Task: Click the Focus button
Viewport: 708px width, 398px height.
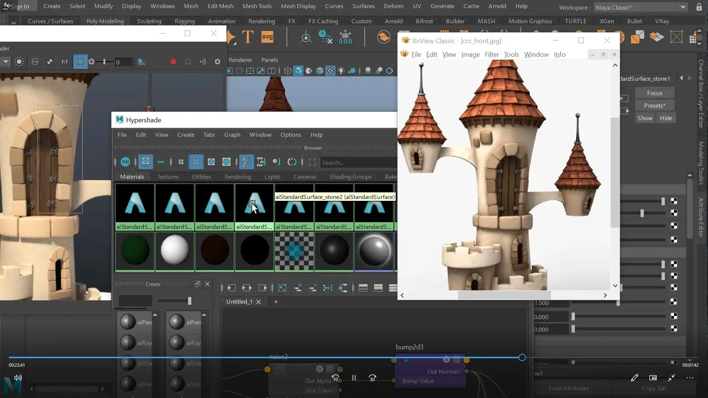Action: [655, 93]
